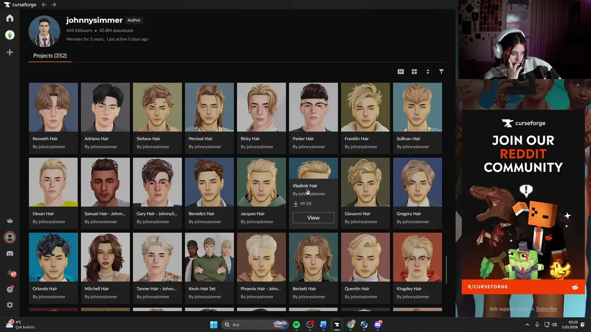The image size is (591, 332).
Task: Open Discord link in sidebar
Action: tap(10, 254)
